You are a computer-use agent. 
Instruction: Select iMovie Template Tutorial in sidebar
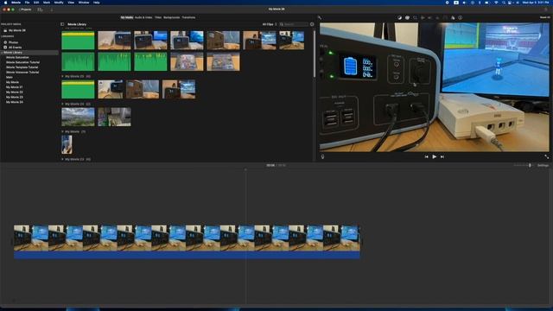point(22,67)
